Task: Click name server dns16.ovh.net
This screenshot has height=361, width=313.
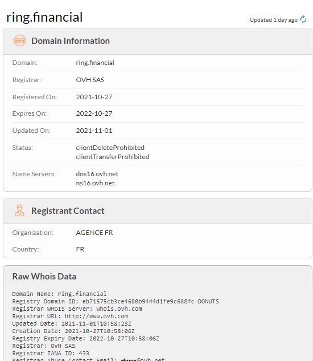Action: 97,174
